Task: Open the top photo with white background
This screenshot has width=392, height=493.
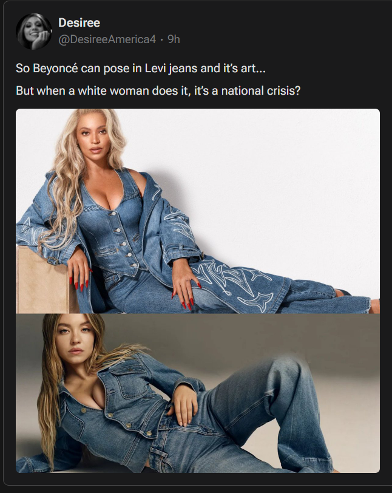Action: click(198, 211)
